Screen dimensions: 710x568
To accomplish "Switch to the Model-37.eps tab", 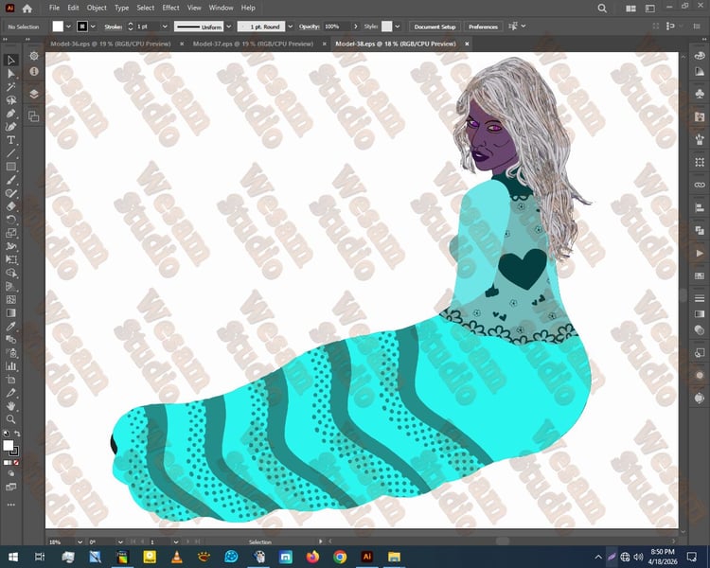I will point(253,44).
